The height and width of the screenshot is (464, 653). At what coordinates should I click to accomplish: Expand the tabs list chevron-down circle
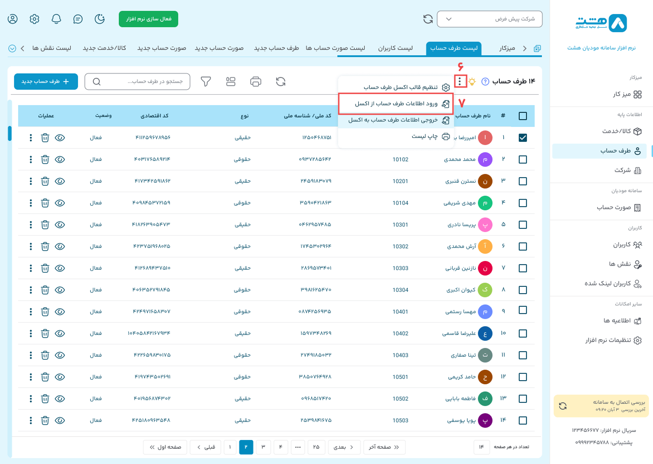tap(12, 48)
